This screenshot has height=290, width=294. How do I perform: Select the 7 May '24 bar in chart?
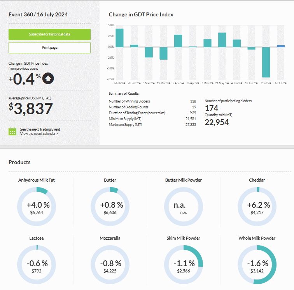tap(207, 43)
